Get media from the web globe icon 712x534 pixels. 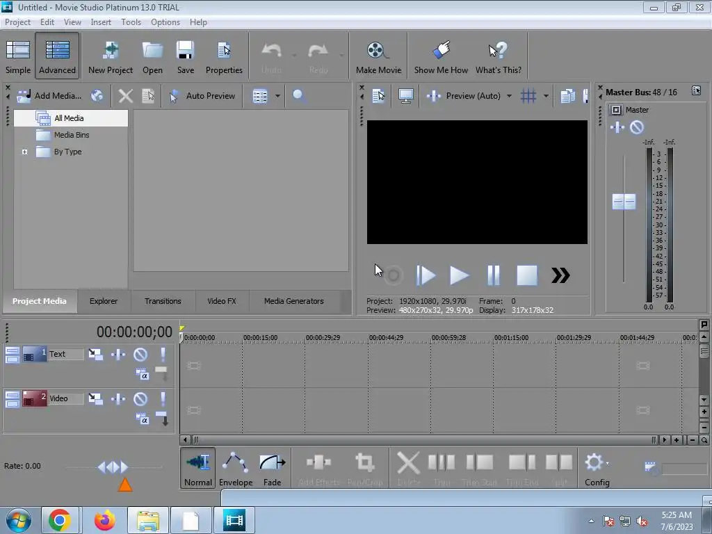click(x=97, y=96)
